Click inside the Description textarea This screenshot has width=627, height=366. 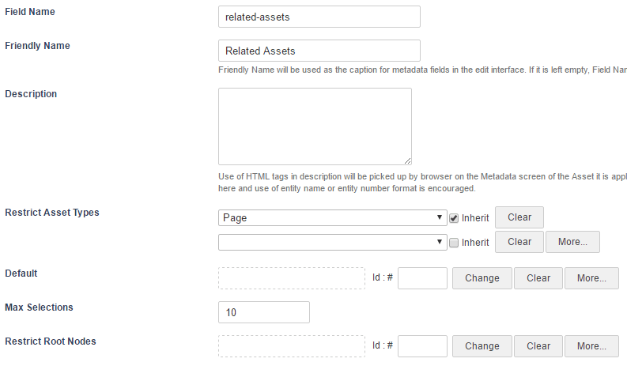coord(315,126)
